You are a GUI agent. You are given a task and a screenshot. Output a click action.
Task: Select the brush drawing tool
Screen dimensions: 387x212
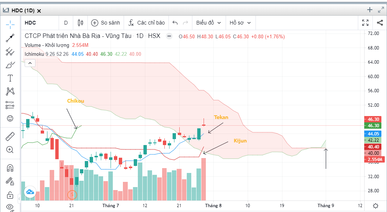point(10,65)
